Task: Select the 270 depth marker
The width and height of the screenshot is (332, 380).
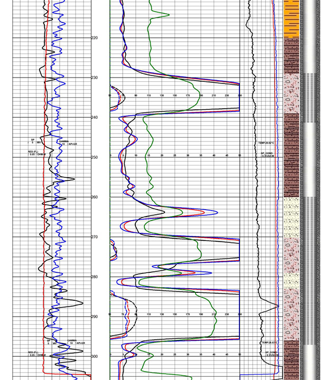Action: pos(94,237)
